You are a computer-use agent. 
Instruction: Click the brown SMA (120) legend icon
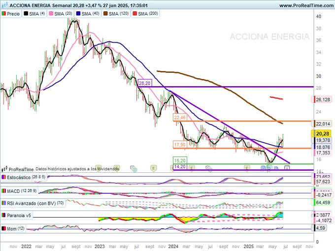[105, 14]
